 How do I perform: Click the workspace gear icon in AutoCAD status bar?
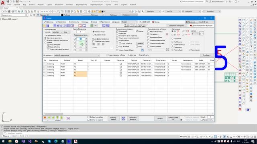pyautogui.click(x=239, y=137)
